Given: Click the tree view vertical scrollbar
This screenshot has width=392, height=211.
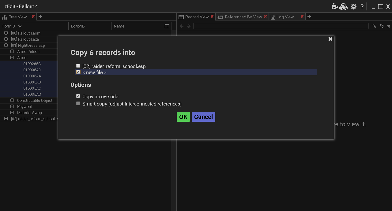Looking at the screenshot, I should [x=174, y=120].
